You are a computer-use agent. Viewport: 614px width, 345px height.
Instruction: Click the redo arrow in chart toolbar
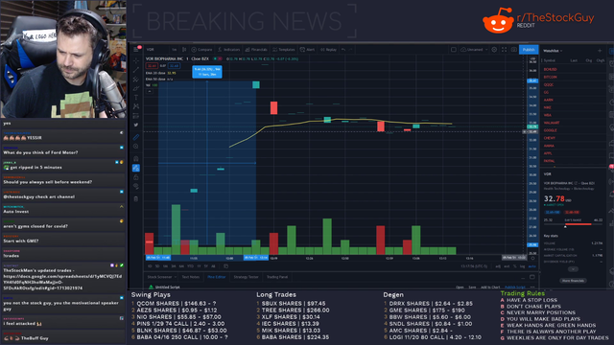351,50
